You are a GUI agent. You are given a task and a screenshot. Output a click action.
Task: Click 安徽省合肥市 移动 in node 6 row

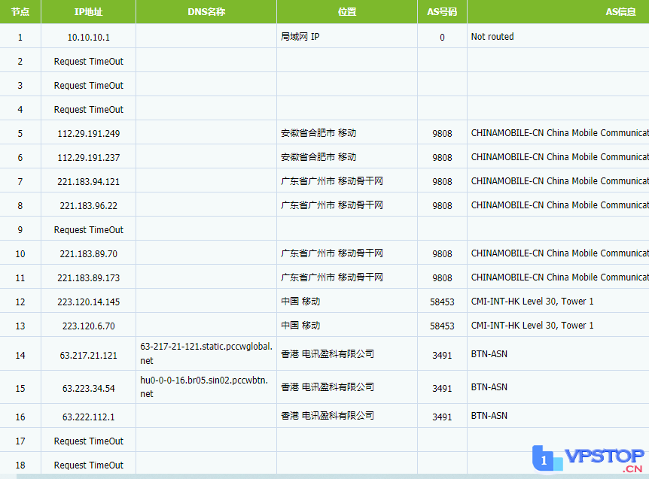[x=318, y=157]
